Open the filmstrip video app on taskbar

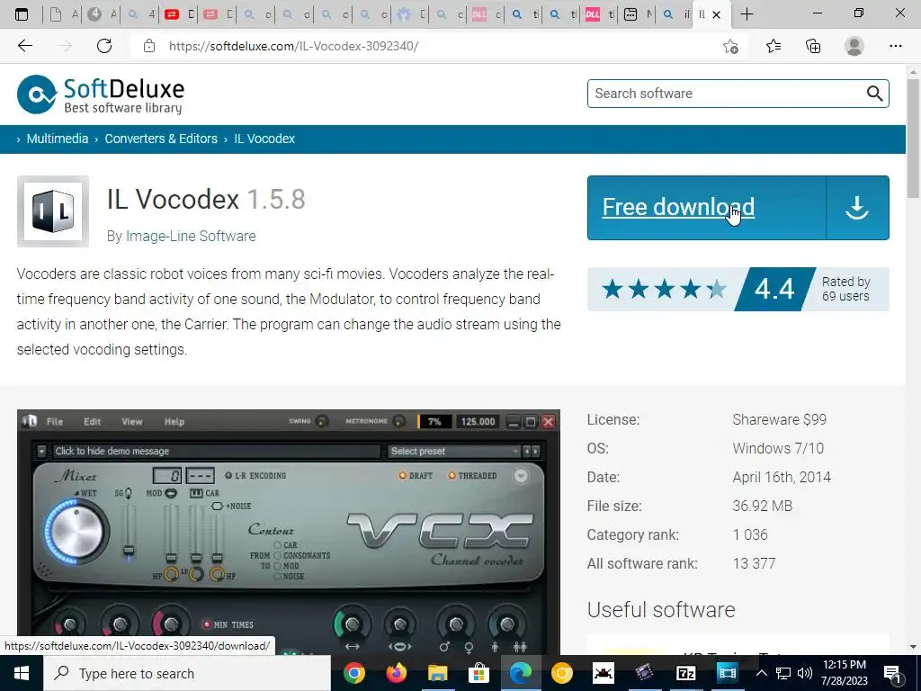click(727, 673)
